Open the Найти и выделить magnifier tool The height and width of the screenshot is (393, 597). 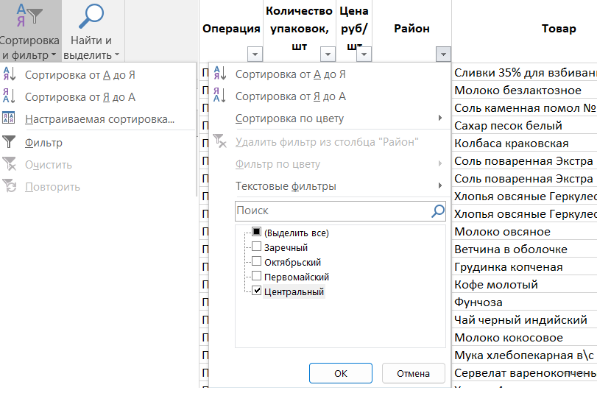tap(91, 16)
